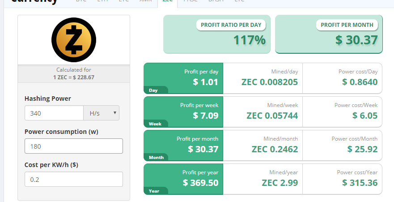The image size is (394, 202).
Task: Select the Mined/day ZEC 0.008205 value
Action: (270, 82)
